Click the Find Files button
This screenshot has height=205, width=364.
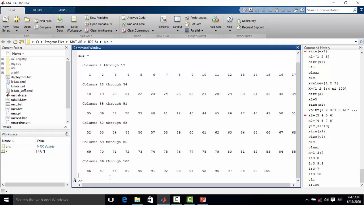43,21
